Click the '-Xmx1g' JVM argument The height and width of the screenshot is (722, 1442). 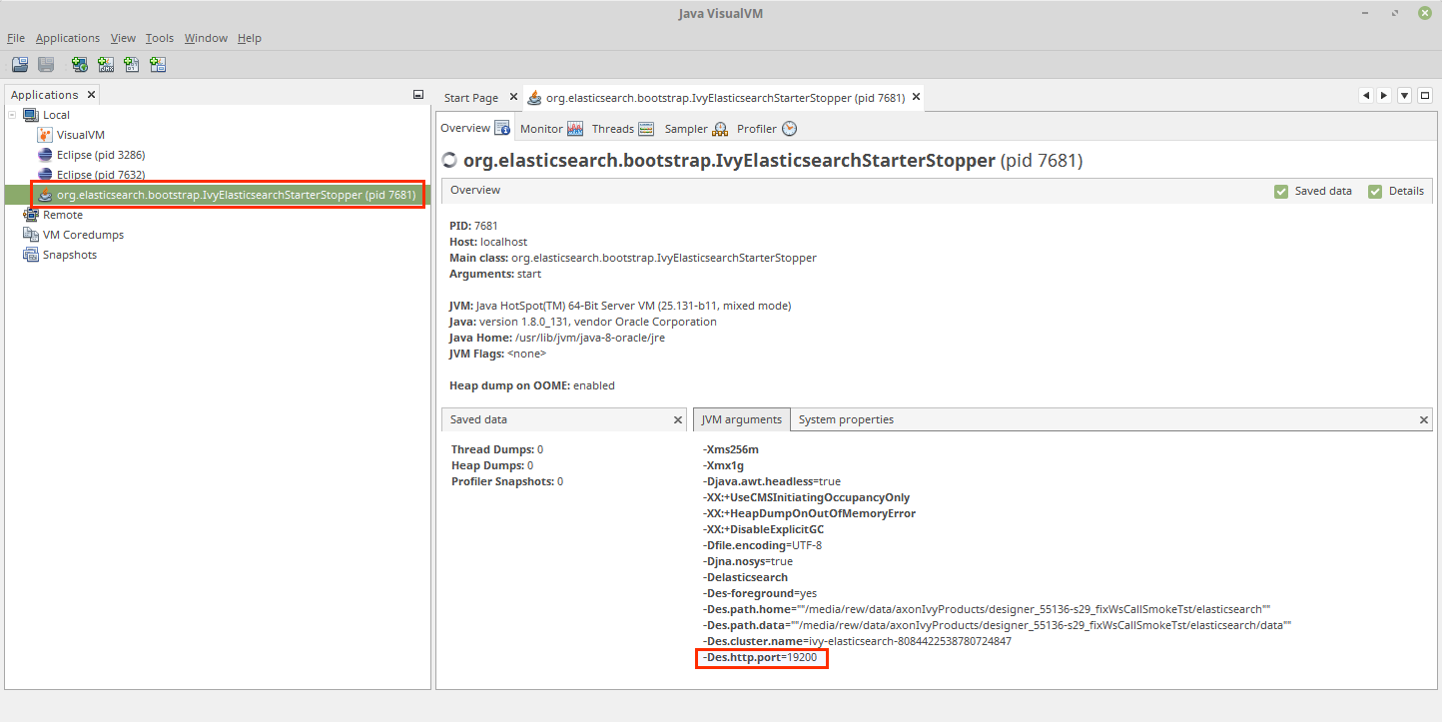(x=723, y=465)
